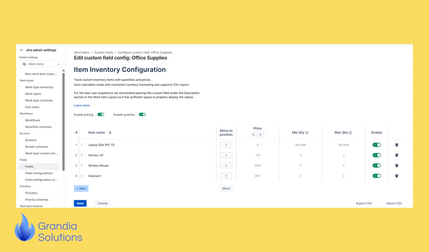
Task: Disable the Wireless Mouse item
Action: pyautogui.click(x=377, y=165)
